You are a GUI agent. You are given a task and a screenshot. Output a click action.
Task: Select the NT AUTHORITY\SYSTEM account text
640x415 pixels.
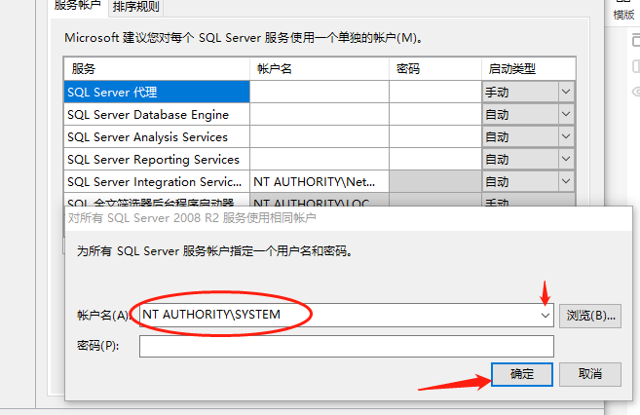click(x=211, y=315)
